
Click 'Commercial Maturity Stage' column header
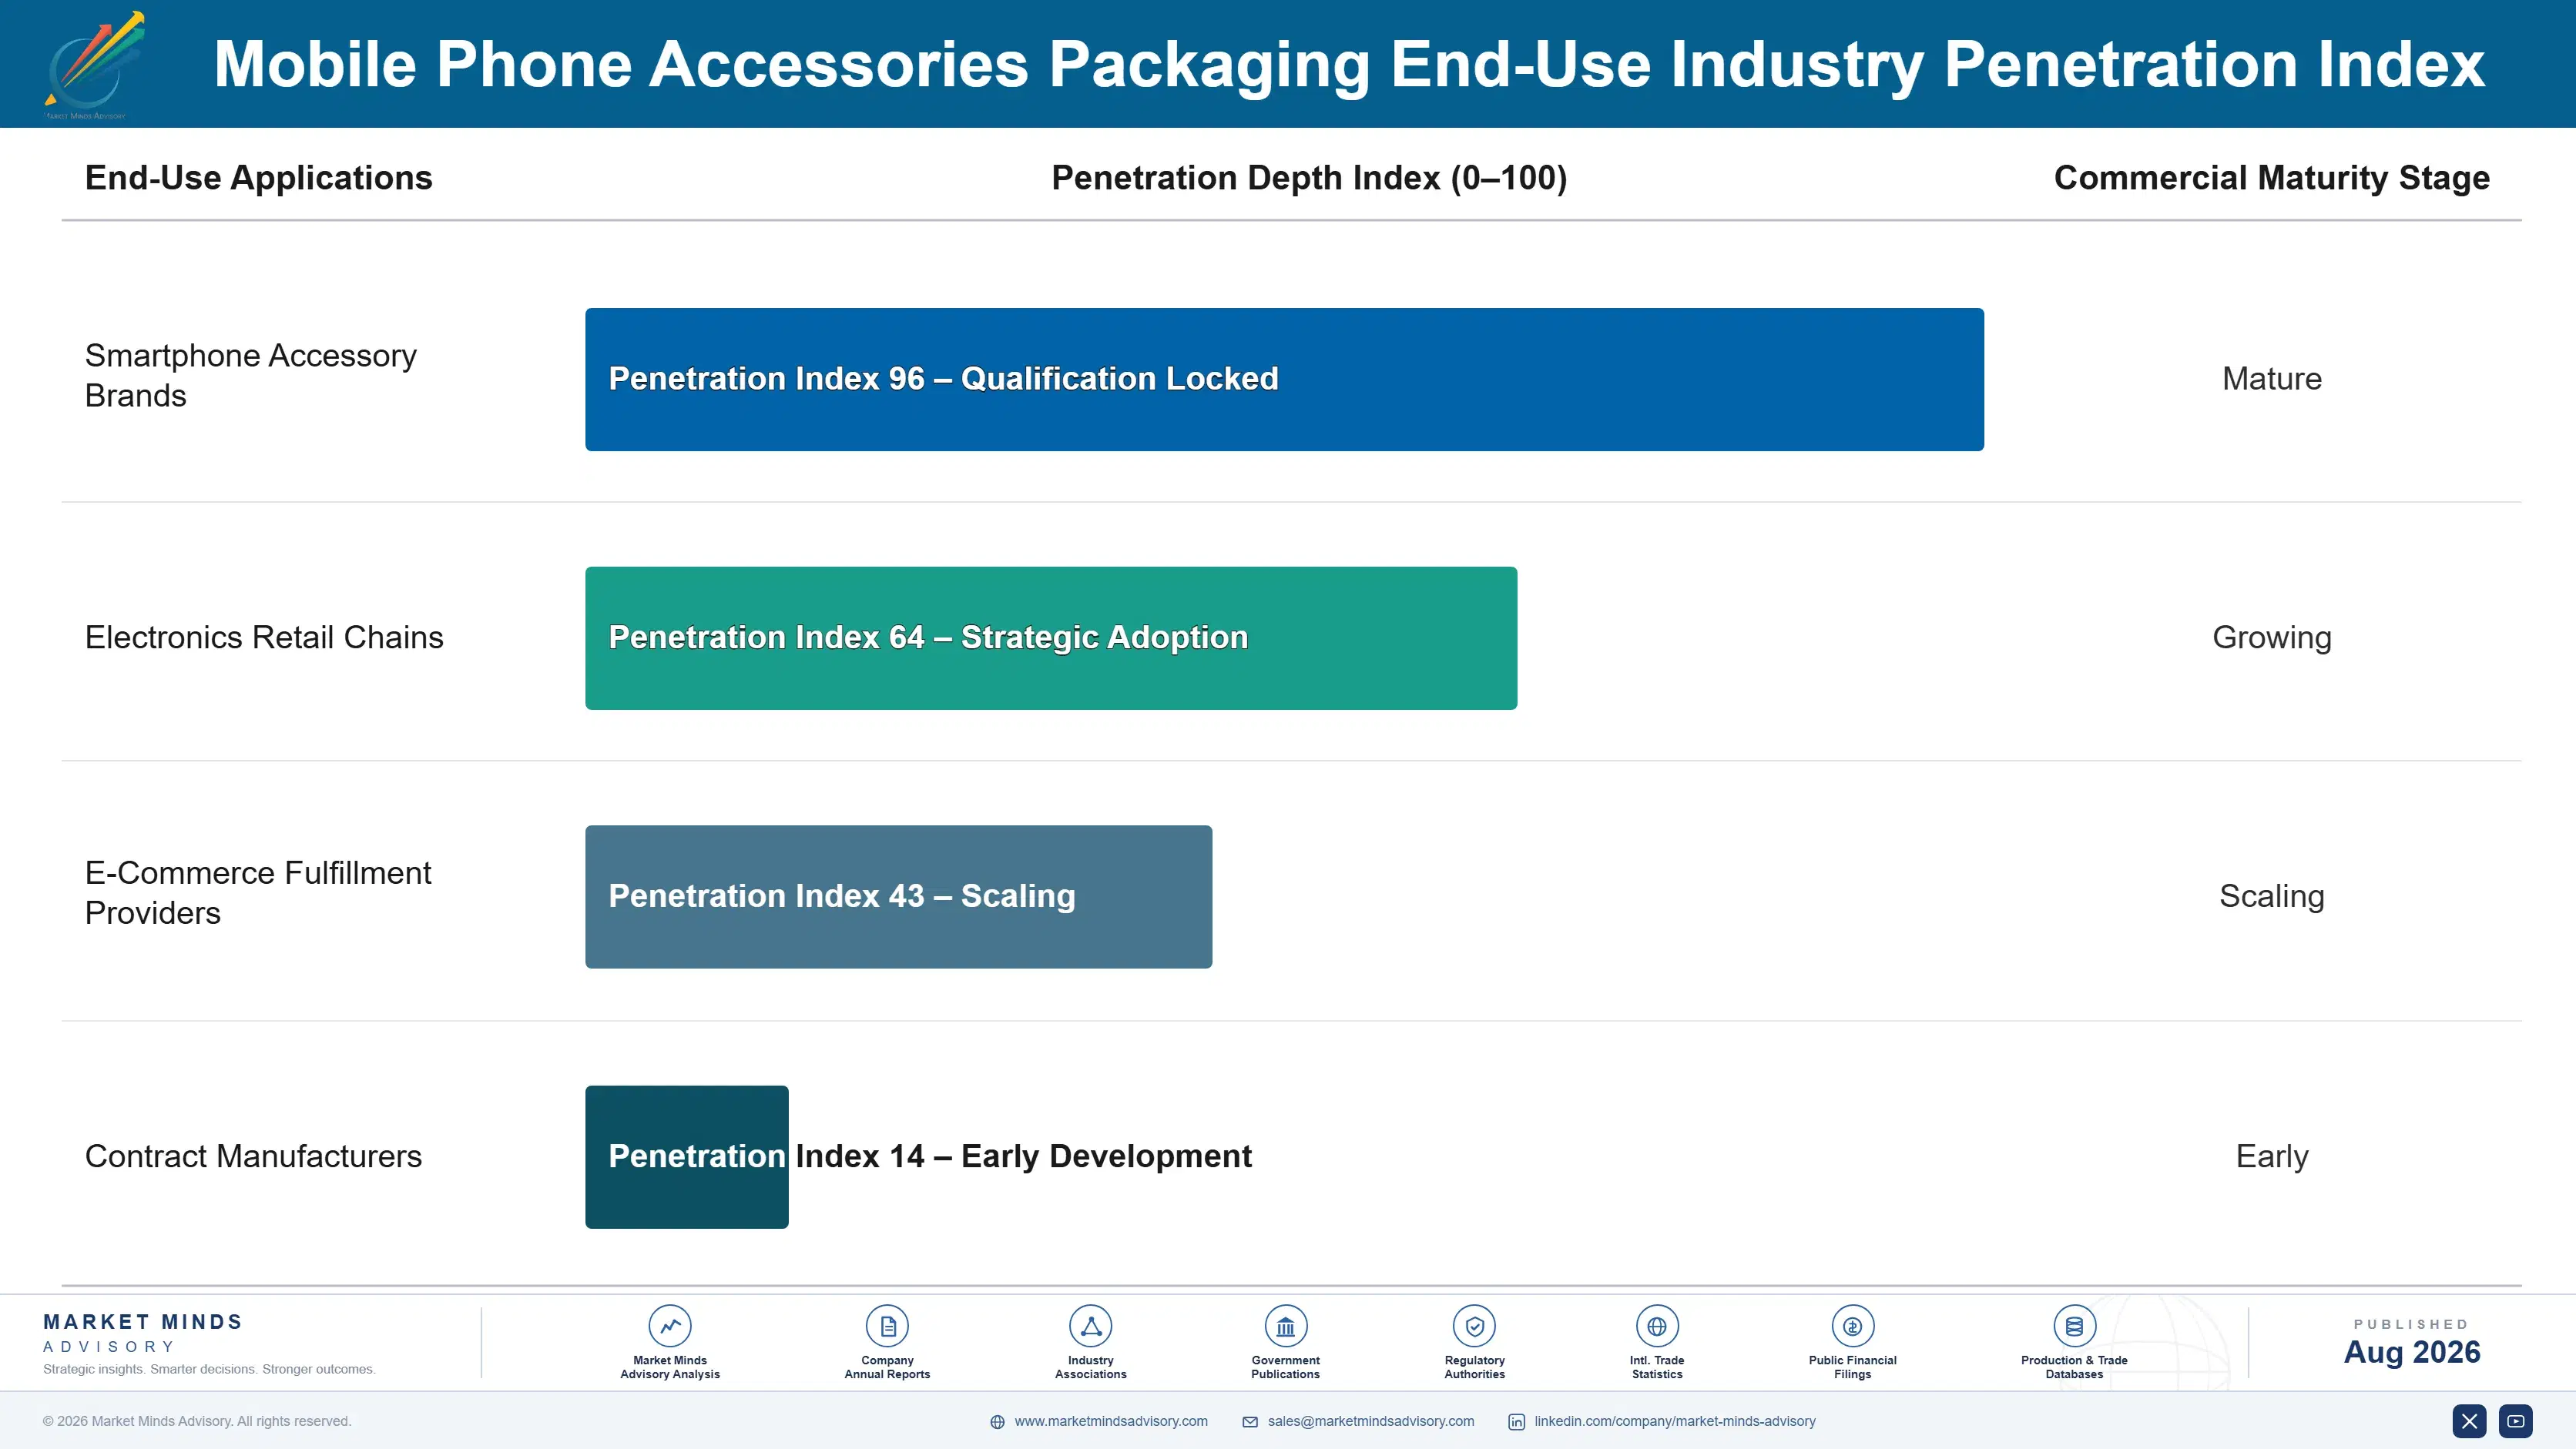(2271, 178)
